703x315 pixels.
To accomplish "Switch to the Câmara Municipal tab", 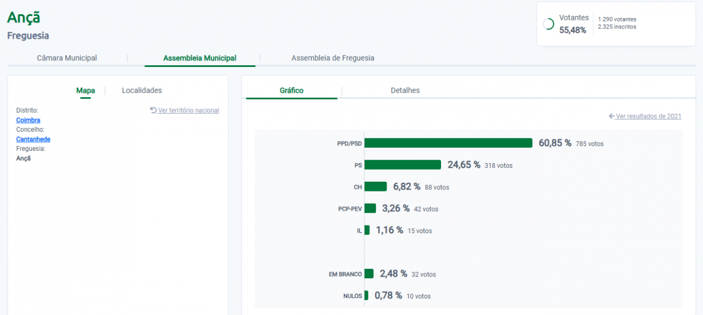I will pyautogui.click(x=67, y=58).
